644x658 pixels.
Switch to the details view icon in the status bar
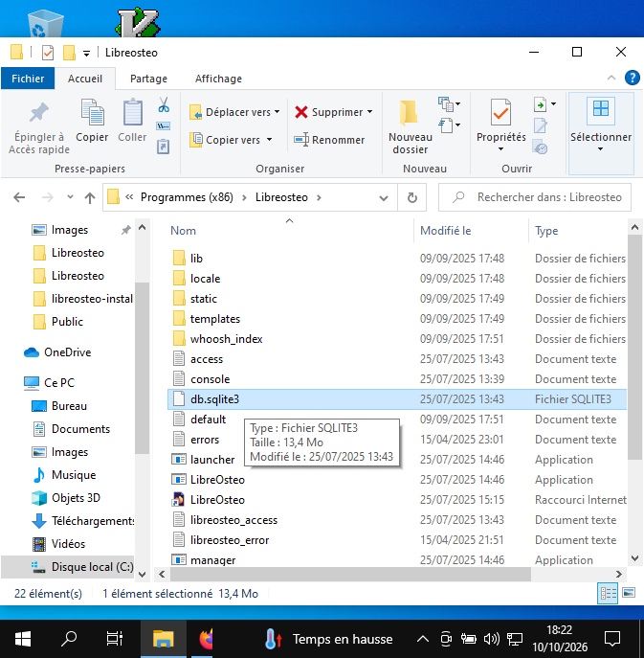point(608,593)
